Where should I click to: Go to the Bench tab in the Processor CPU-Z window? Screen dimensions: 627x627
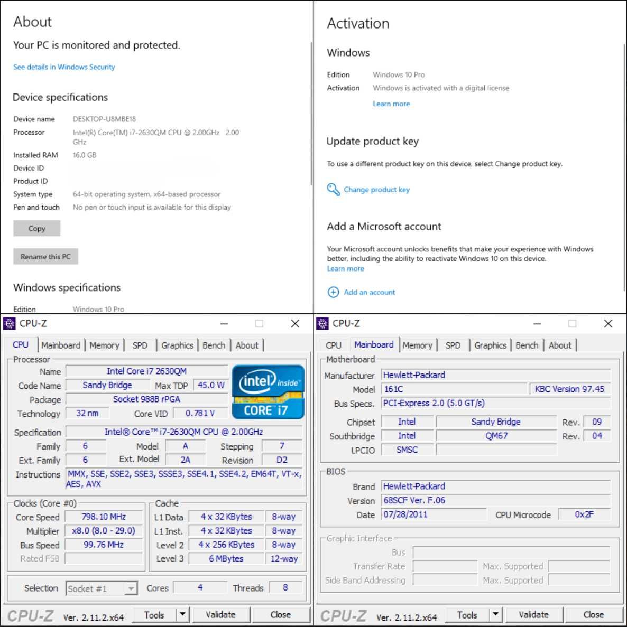point(214,345)
